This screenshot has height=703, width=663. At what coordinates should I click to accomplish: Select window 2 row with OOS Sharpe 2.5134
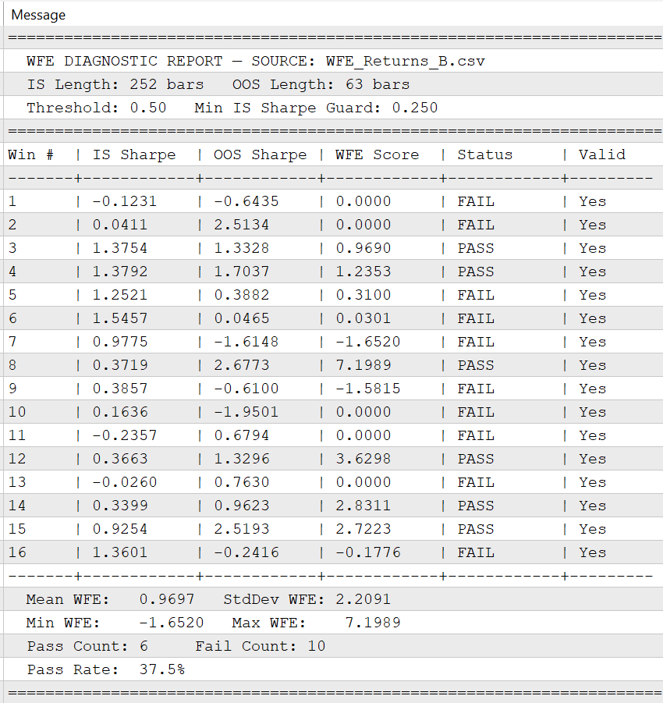pyautogui.click(x=333, y=225)
